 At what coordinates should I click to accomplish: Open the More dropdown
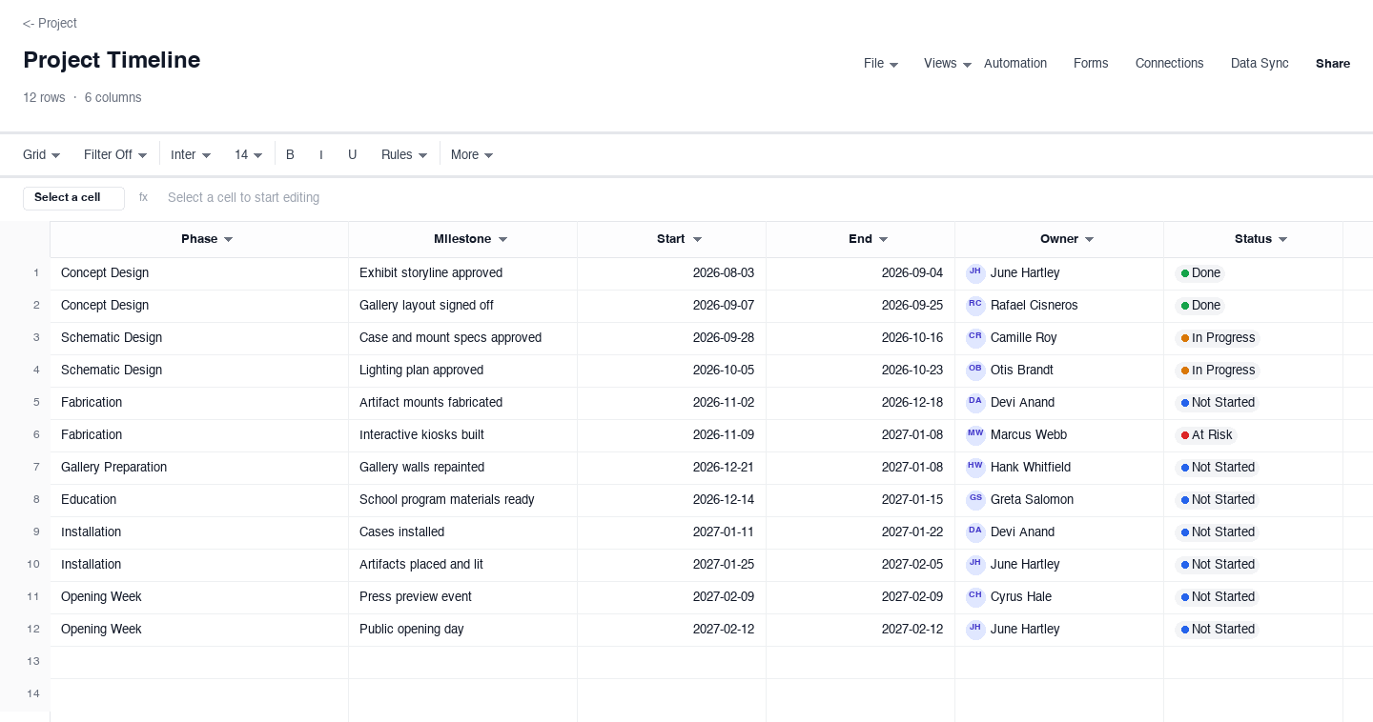tap(472, 154)
